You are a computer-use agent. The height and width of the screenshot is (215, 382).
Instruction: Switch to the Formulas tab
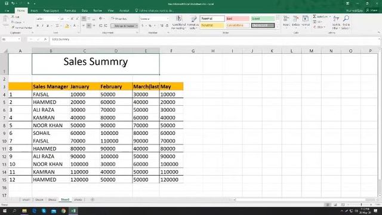click(x=70, y=11)
